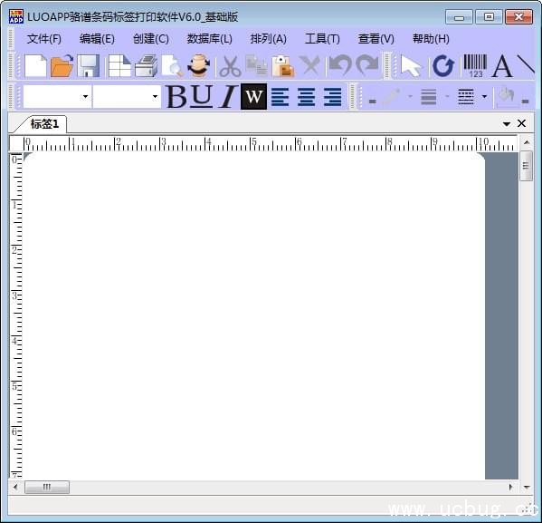Toggle bold text formatting
This screenshot has height=523, width=542.
[176, 97]
